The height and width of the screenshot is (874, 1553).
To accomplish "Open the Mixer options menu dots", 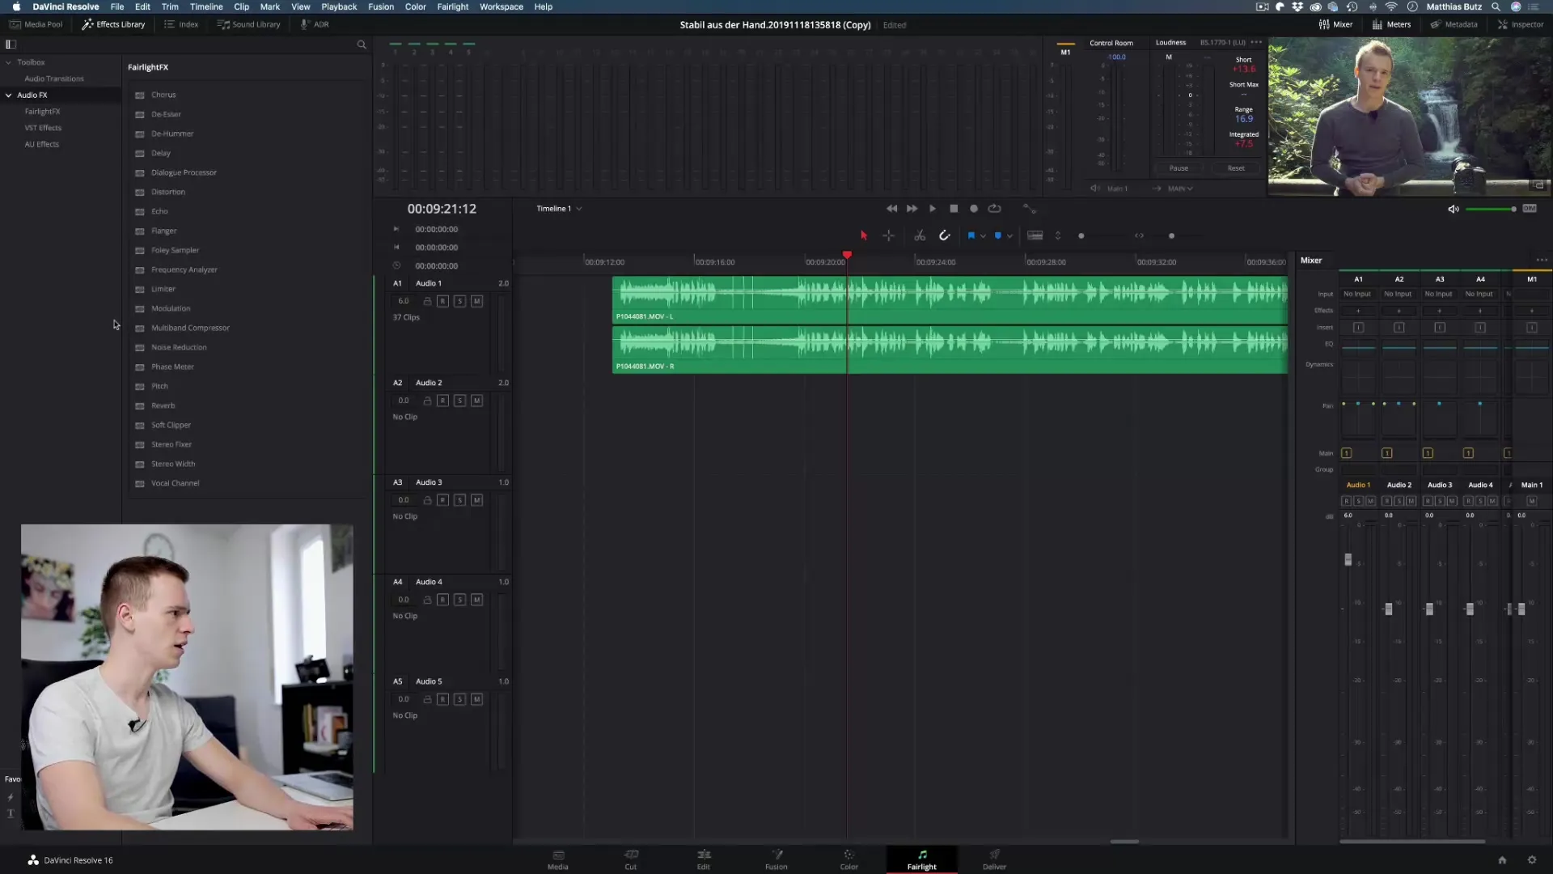I will [1542, 261].
